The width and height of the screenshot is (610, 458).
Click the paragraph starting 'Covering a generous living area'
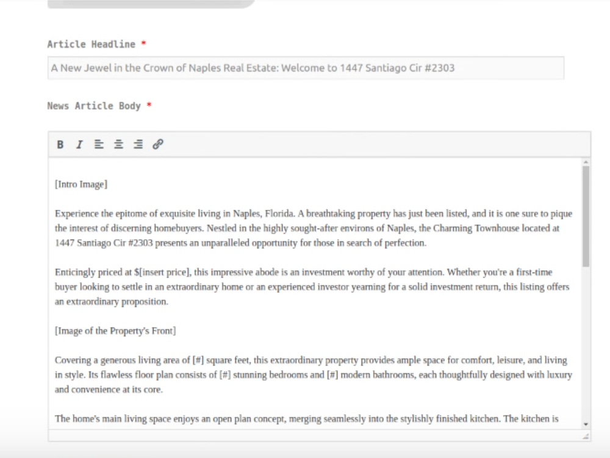tap(314, 375)
